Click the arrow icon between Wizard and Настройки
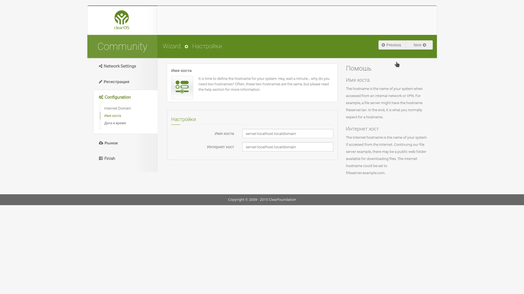Image resolution: width=524 pixels, height=294 pixels. [186, 47]
